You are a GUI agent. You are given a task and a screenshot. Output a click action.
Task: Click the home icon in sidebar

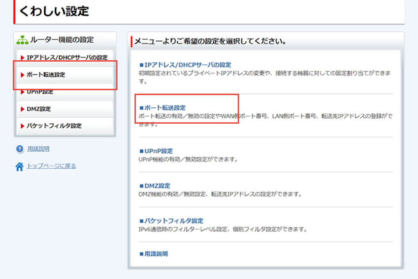[x=20, y=166]
